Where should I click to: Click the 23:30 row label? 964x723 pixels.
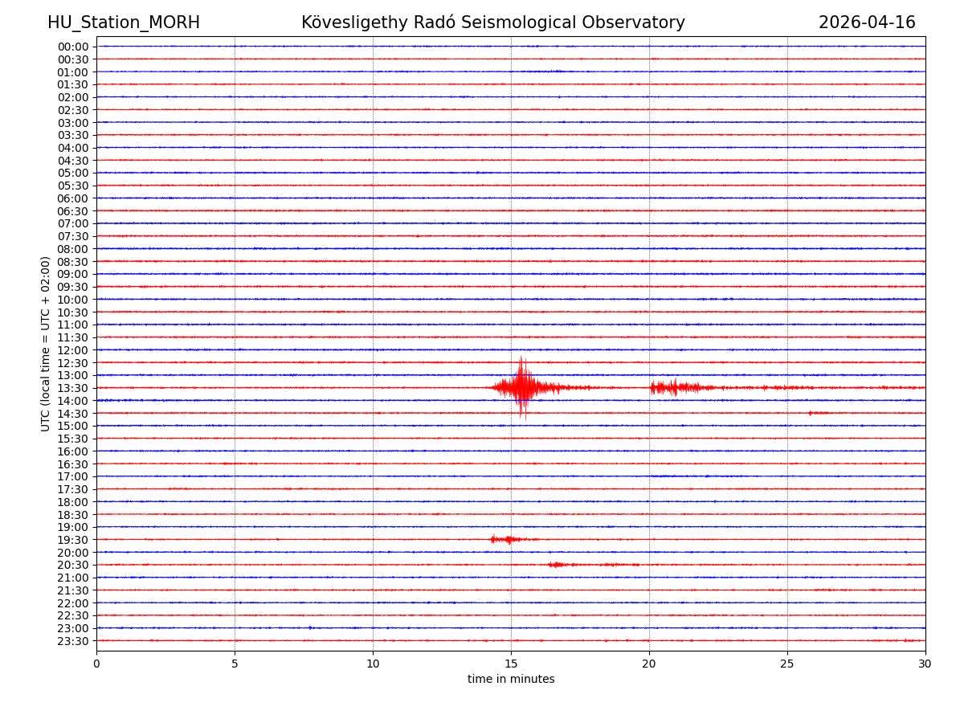click(x=73, y=641)
